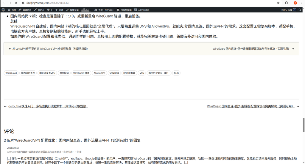Select the 国内网站直连 tag
The height and width of the screenshot is (164, 305).
28,73
